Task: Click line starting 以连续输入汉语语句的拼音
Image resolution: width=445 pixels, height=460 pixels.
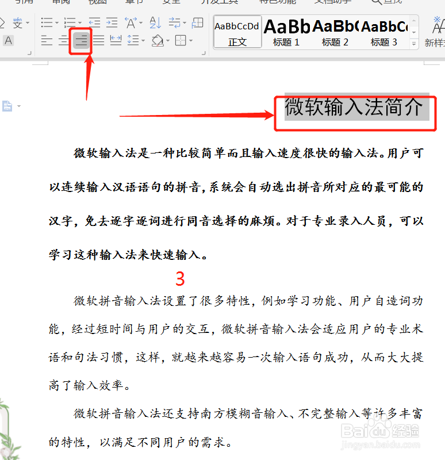Action: 236,187
